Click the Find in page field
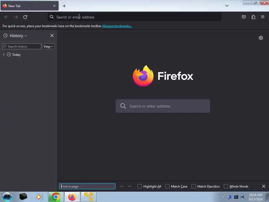Viewport: 269px width, 202px height. [x=87, y=186]
